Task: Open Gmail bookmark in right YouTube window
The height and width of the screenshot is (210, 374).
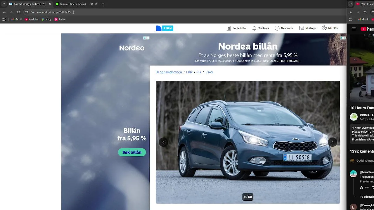Action: [363, 20]
